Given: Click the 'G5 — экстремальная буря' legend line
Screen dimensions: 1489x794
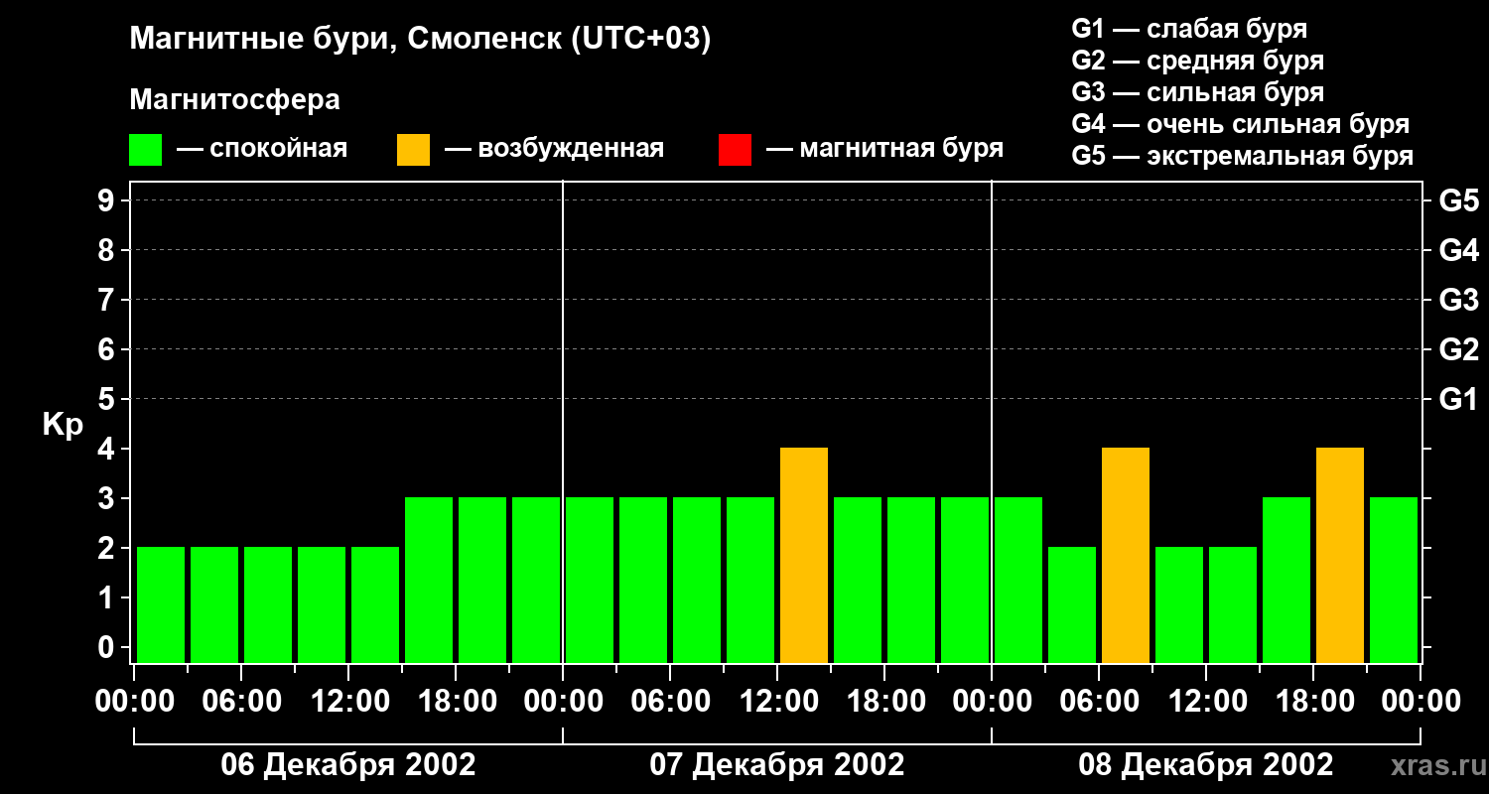Looking at the screenshot, I should point(1242,156).
